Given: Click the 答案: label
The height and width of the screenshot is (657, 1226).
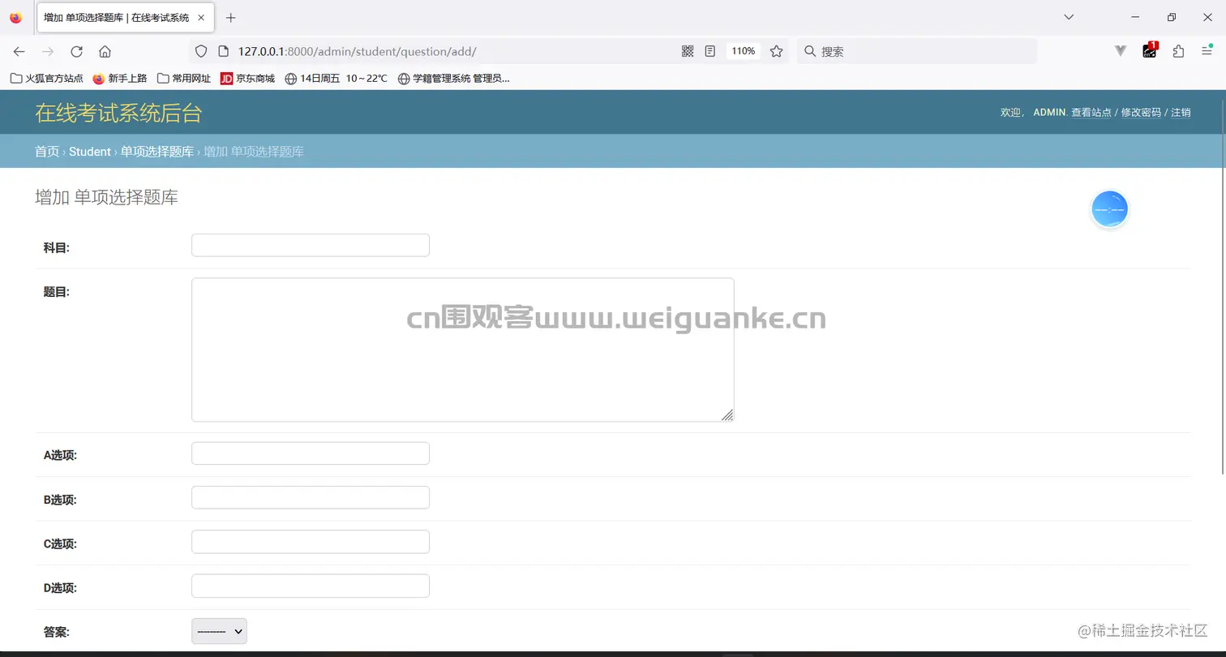Looking at the screenshot, I should [x=57, y=632].
